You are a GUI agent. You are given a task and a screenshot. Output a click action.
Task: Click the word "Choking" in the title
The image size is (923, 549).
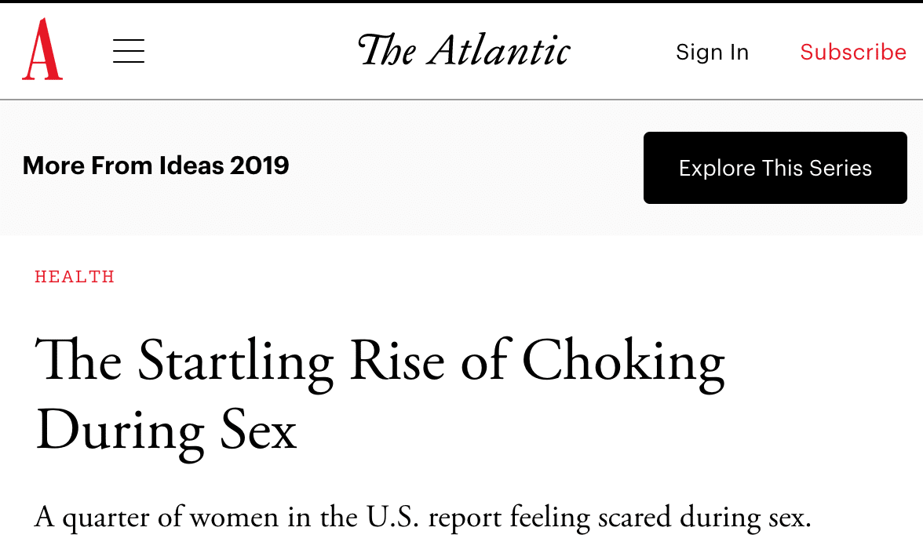[623, 363]
